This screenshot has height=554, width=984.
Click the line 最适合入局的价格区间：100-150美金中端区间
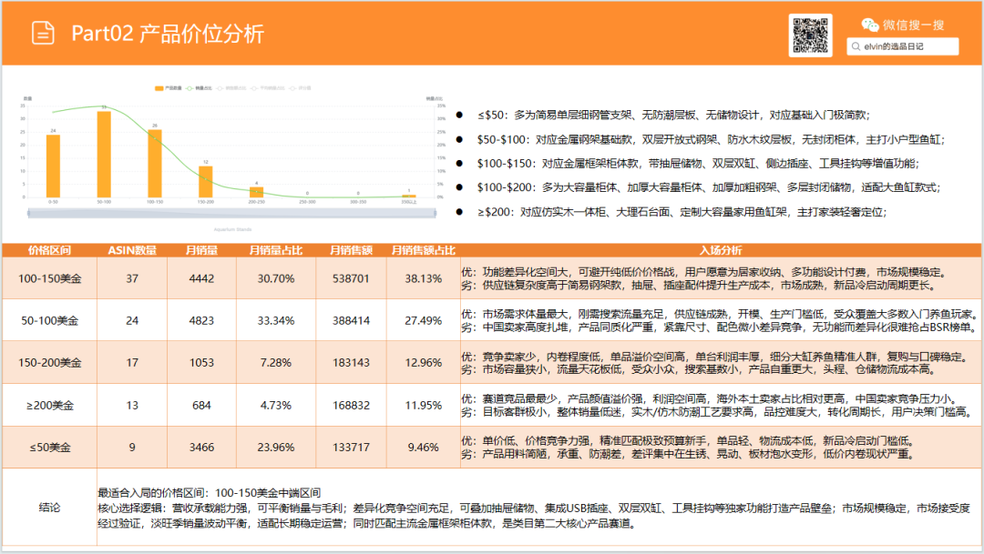pos(209,492)
